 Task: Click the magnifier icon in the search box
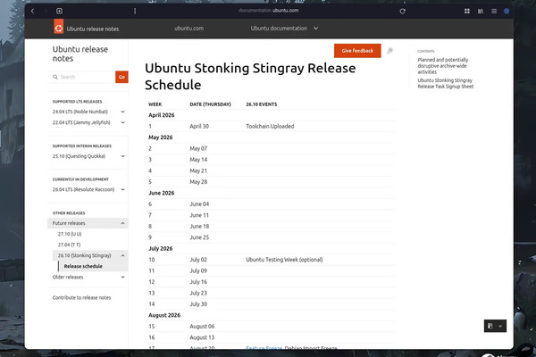(x=55, y=77)
